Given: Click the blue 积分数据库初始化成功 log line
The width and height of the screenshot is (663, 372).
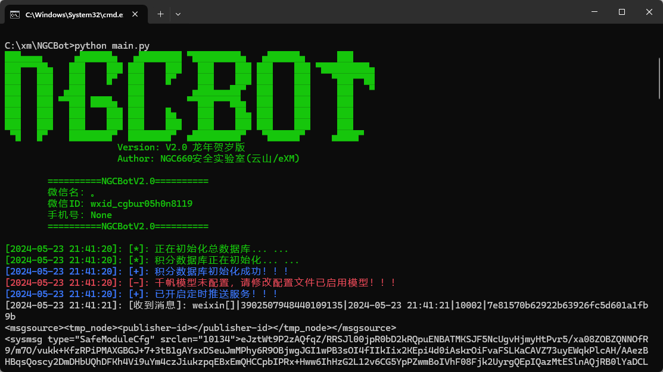Looking at the screenshot, I should (x=147, y=272).
